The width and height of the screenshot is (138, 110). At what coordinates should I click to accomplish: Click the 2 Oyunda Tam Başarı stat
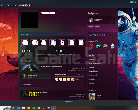tap(43, 52)
